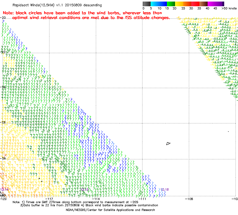Screen dimensions: 238x215
Task: Click the red note line starting "Note: black circles"
Action: tap(82, 13)
